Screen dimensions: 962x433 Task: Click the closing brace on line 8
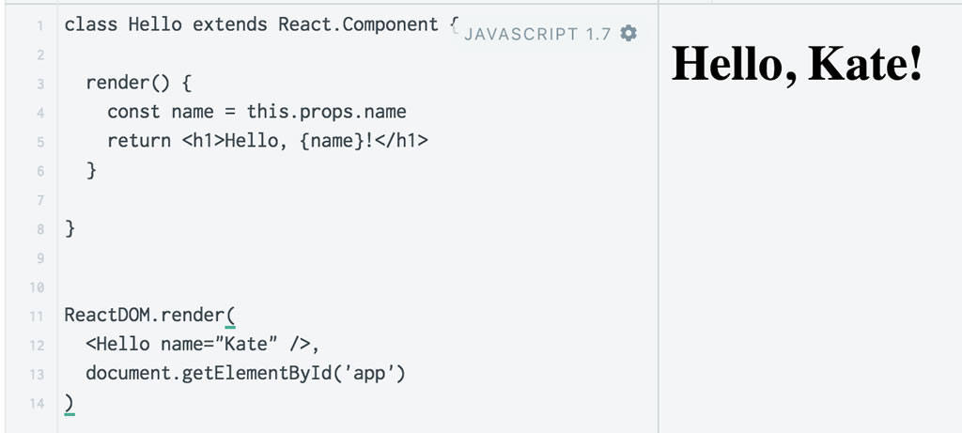(70, 229)
